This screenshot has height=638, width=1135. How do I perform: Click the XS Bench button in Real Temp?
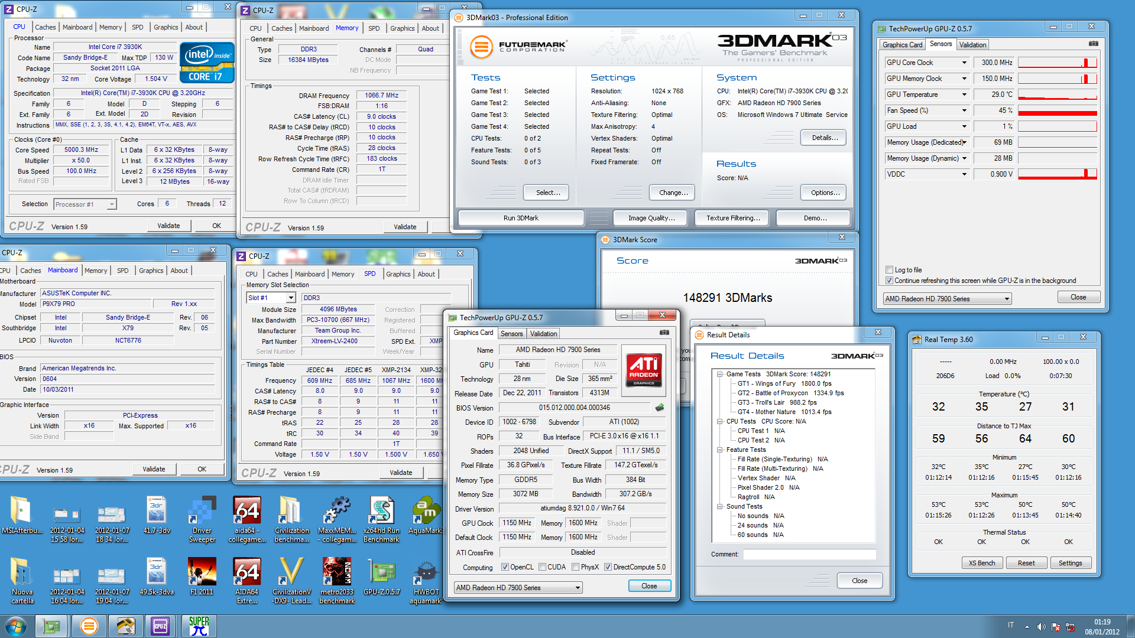tap(981, 563)
